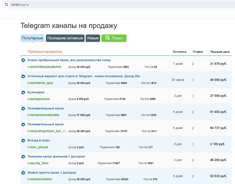235x184 pixels.
Task: Open the t.me/city_filmi link
Action: tap(38, 163)
